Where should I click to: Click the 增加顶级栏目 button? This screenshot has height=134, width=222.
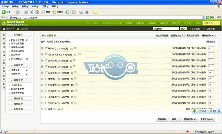point(162,35)
